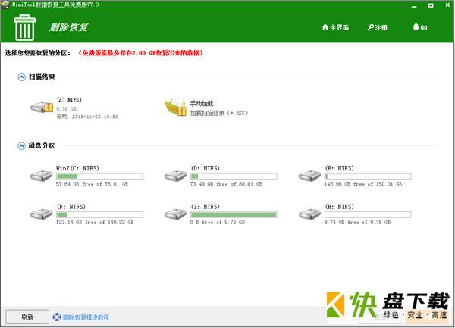The height and width of the screenshot is (328, 455).
Task: Click E: drive usage bar
Action: [368, 176]
